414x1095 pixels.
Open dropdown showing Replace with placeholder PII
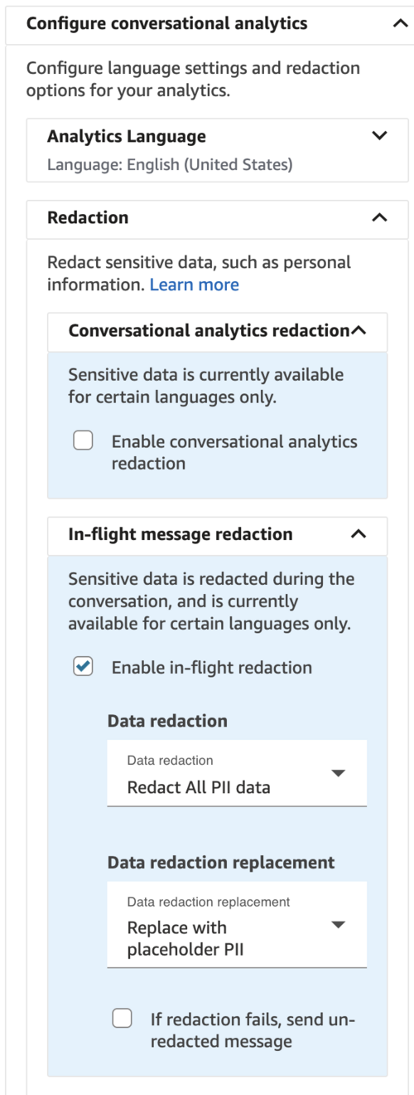point(237,925)
